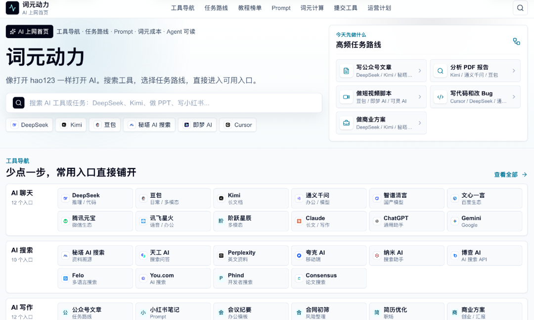Open the 阶跃星辰 tool card
Screen dimensions: 534x320
[x=251, y=221]
